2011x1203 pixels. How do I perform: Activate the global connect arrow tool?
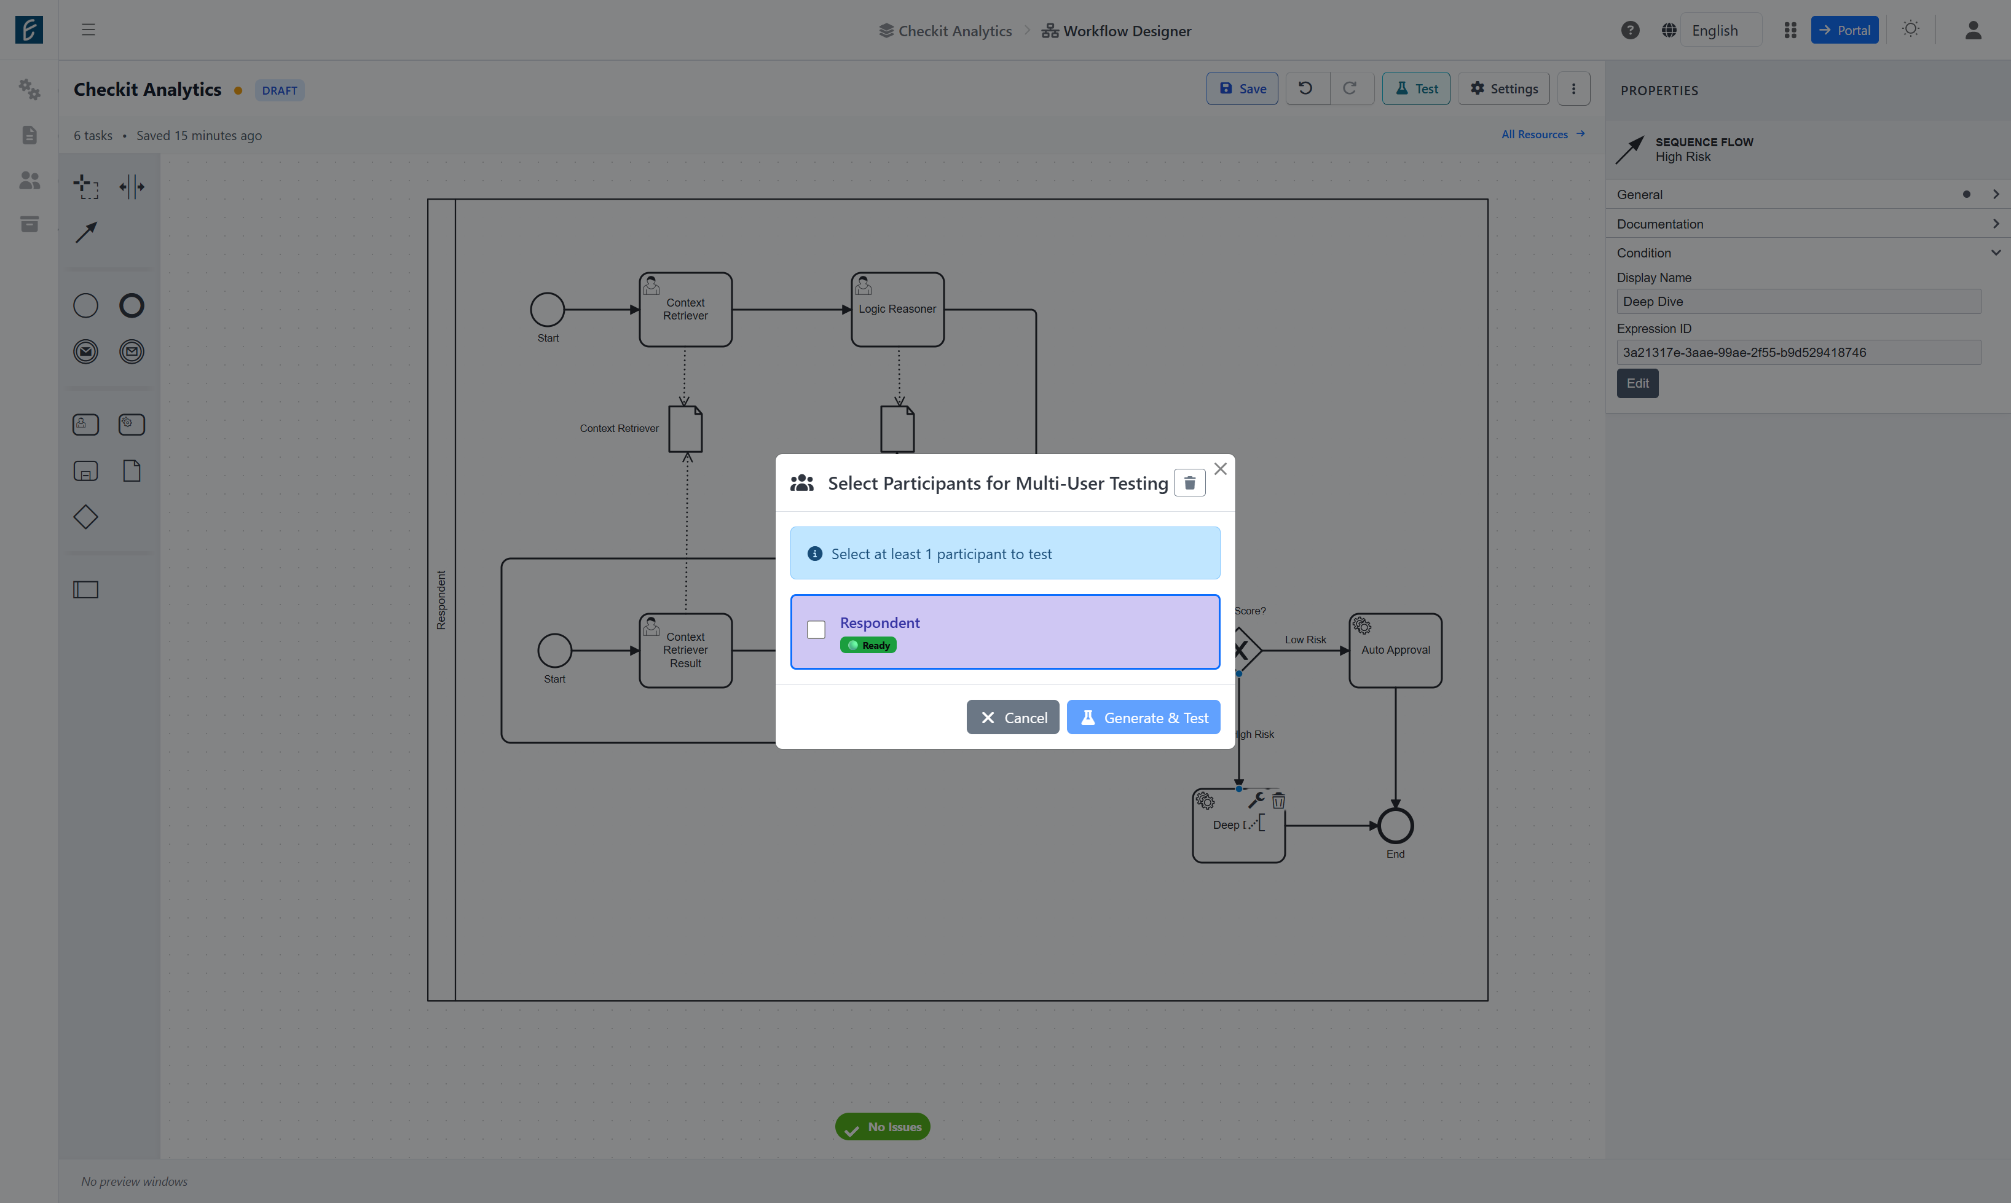(x=86, y=233)
